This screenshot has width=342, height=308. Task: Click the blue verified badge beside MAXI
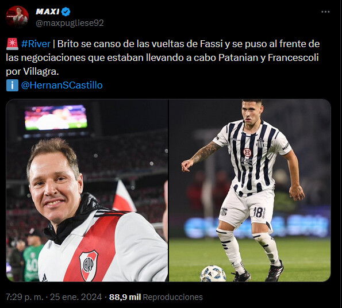[66, 11]
